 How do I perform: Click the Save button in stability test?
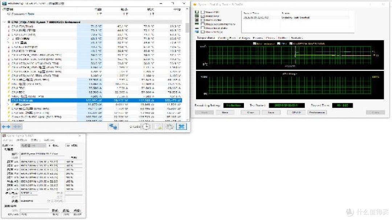pyautogui.click(x=271, y=113)
